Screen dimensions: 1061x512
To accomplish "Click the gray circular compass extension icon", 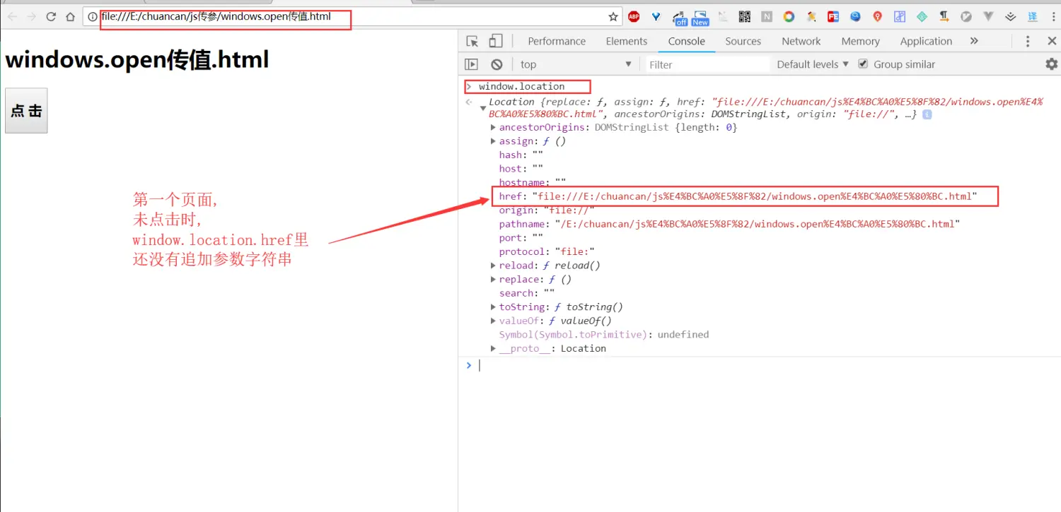I will pyautogui.click(x=966, y=16).
